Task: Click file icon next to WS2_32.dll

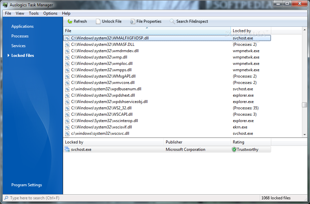Action: click(67, 108)
